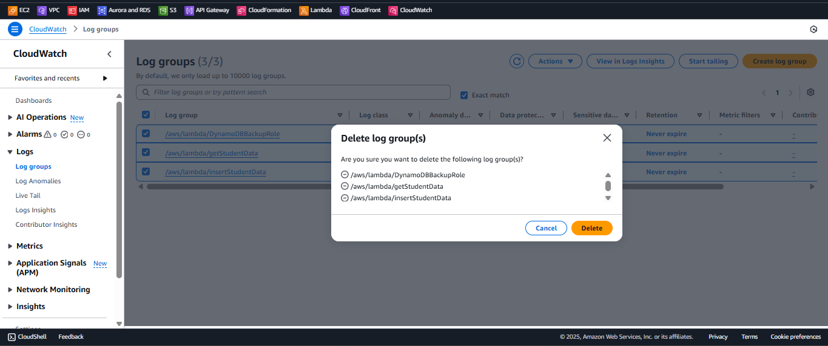Open the Privacy link in the footer

[718, 337]
